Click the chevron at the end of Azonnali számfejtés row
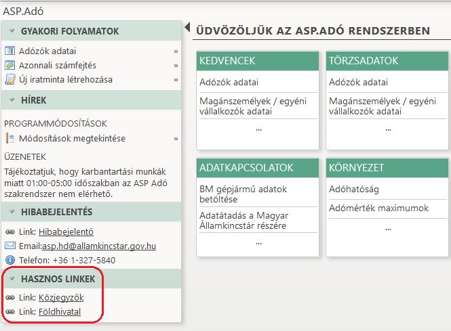The width and height of the screenshot is (451, 331). 176,66
